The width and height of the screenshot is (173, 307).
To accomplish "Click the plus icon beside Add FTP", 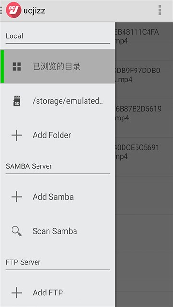I will coord(17,293).
